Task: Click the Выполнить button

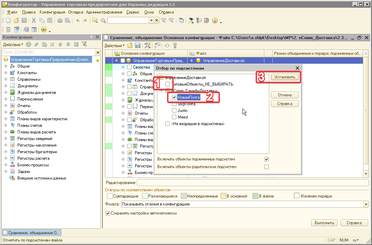Action: 324,223
